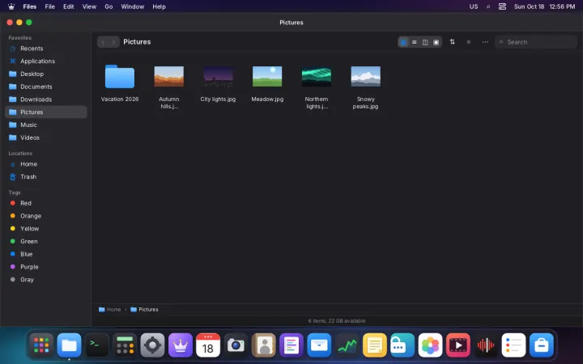This screenshot has width=583, height=364.
Task: Open the stocks chart app in dock
Action: click(347, 345)
